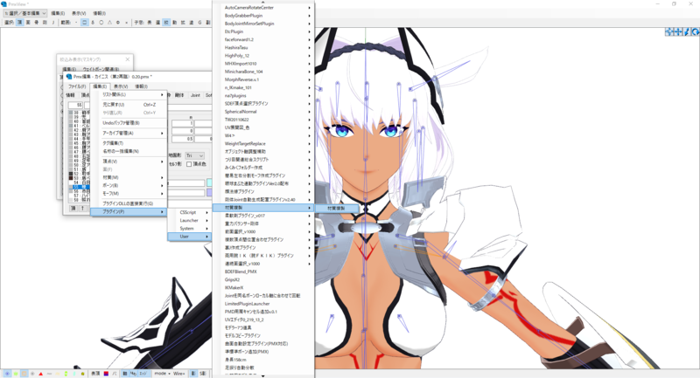Launch LimitedPluginLauncher plugin
Screen dimensions: 700x378
263,304
